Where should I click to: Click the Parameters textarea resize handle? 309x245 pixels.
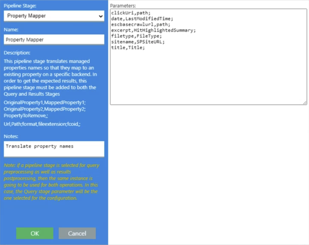tap(305, 102)
